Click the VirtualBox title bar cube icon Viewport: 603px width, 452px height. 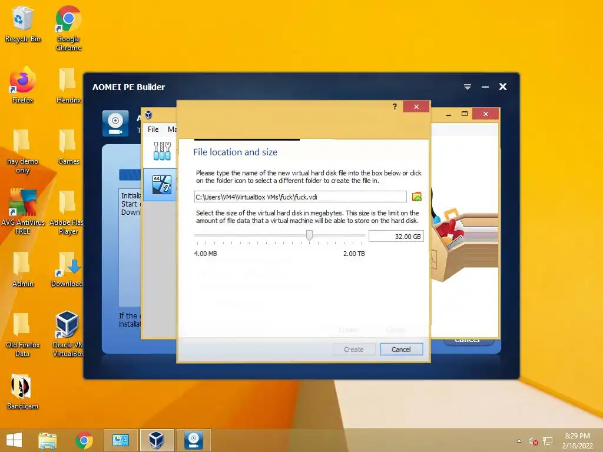[148, 115]
